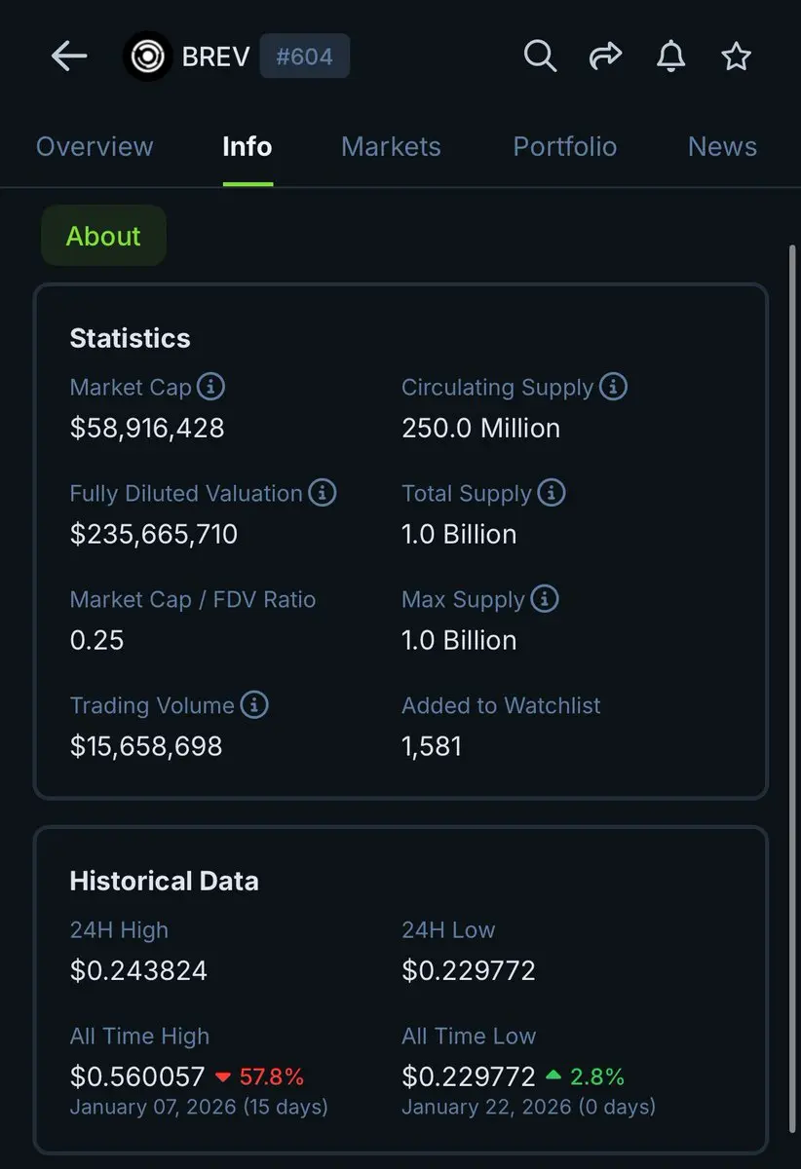
Task: Toggle the favorite star for BREV
Action: click(x=736, y=57)
